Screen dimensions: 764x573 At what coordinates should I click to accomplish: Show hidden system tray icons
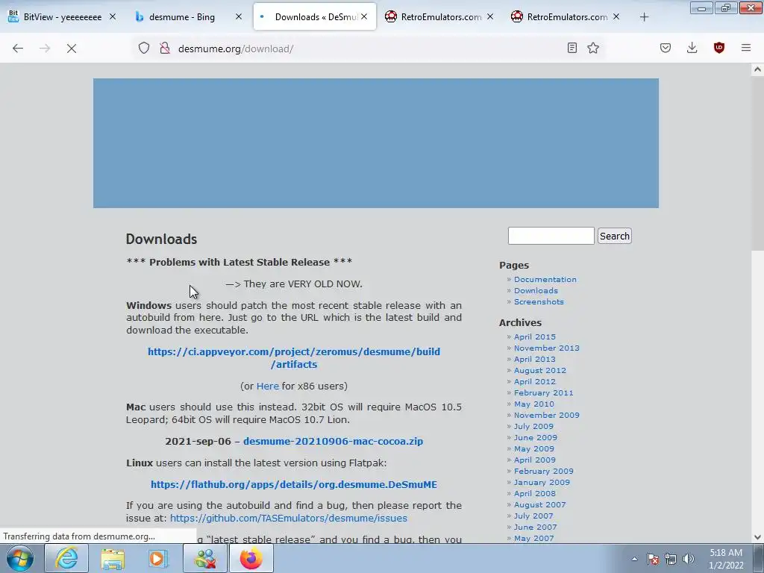click(634, 559)
